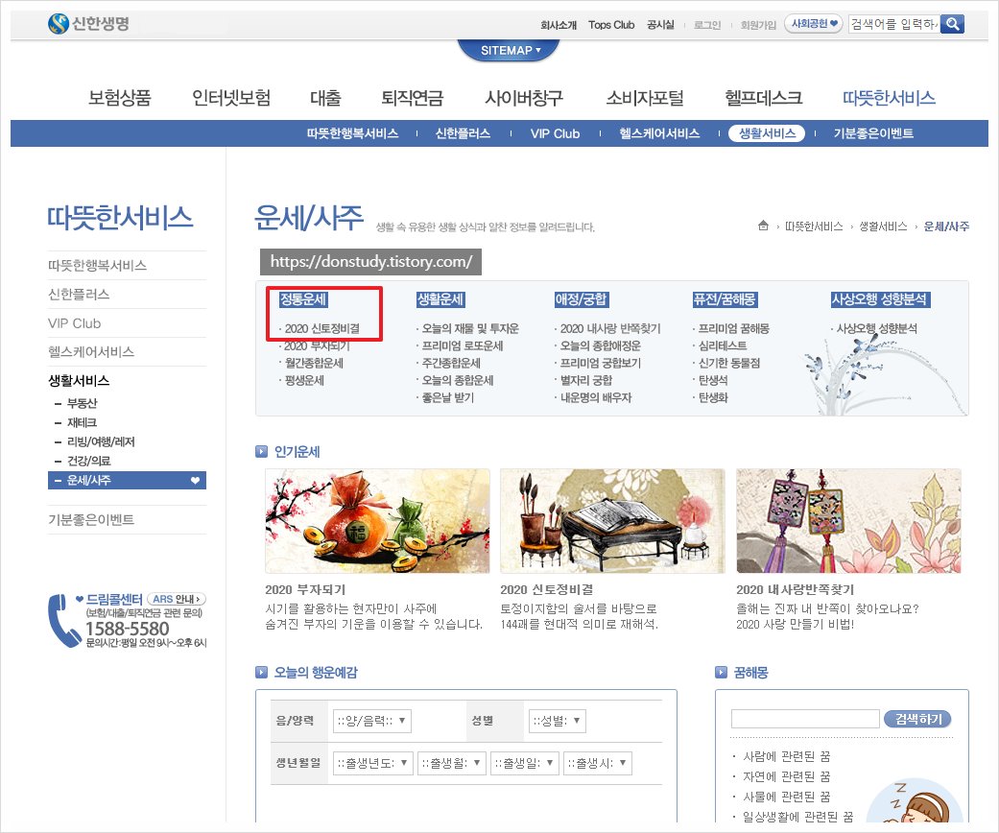
Task: Click the 인기운세 section bullet icon
Action: coord(261,452)
